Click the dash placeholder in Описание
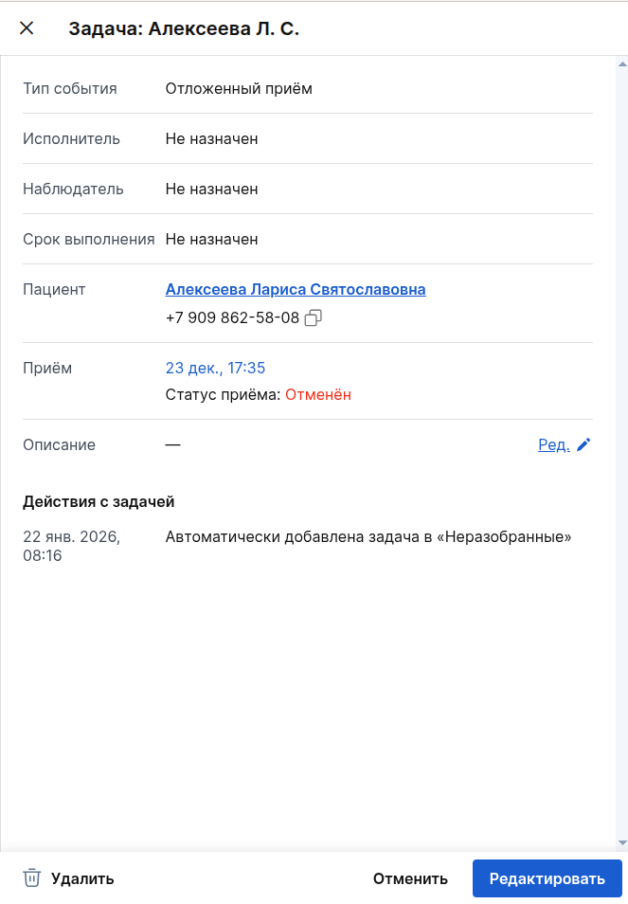The image size is (628, 904). (171, 443)
